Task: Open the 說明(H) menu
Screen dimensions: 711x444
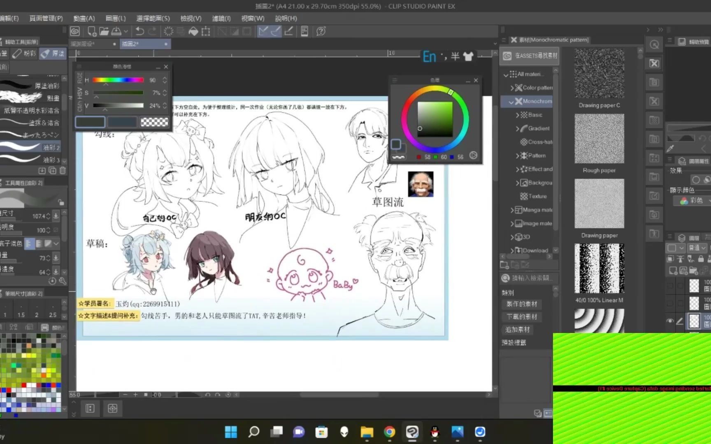Action: click(x=286, y=18)
